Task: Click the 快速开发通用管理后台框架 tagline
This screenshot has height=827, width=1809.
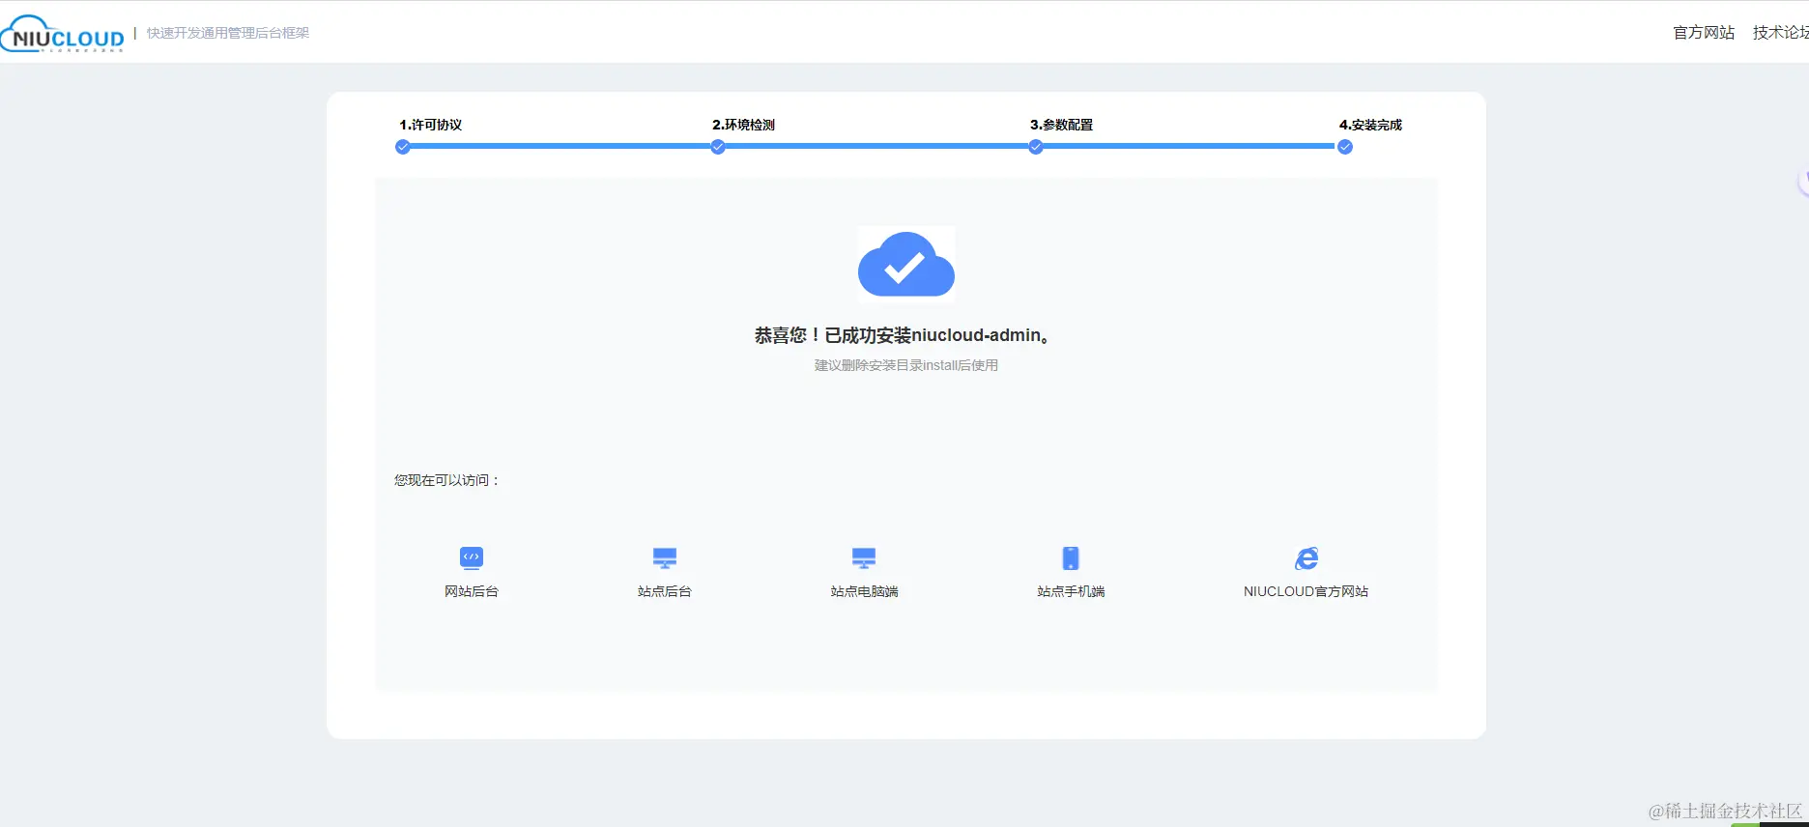Action: [228, 33]
